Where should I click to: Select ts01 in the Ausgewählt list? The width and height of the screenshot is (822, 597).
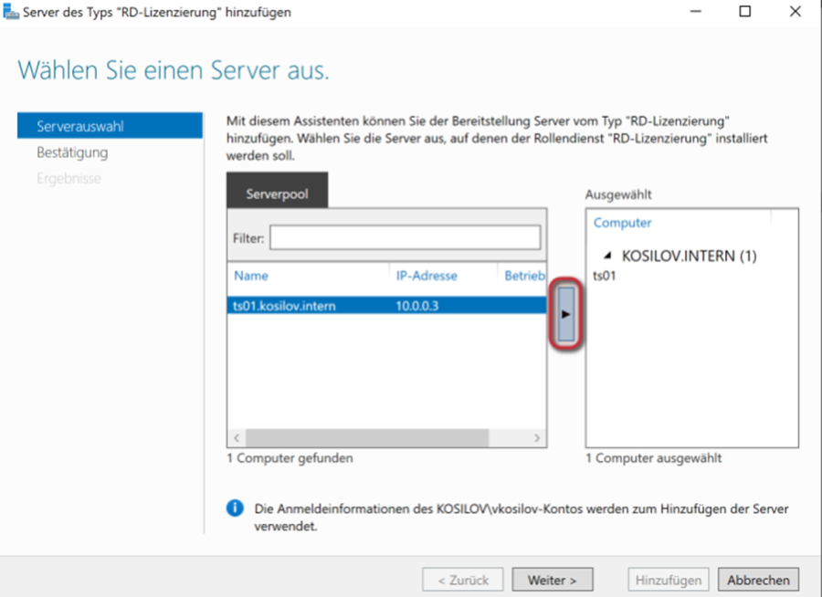coord(605,275)
